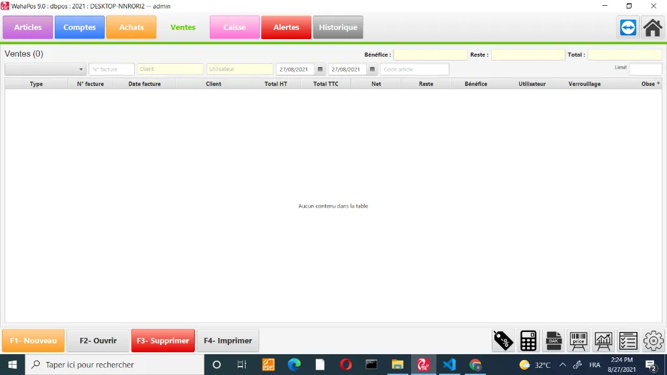
Task: Open the discount tag tool
Action: (502, 340)
